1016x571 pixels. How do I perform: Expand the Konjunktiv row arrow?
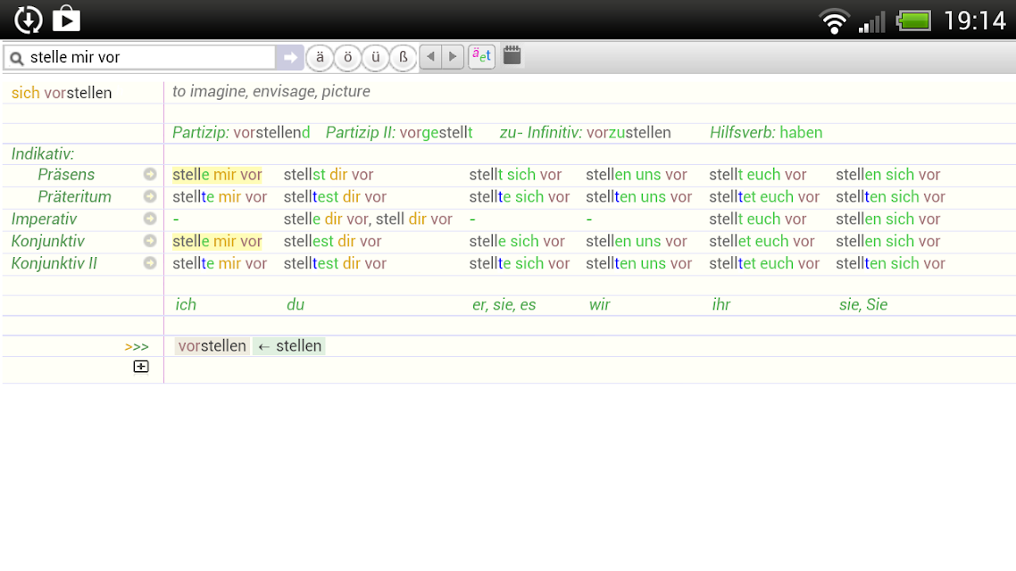click(150, 241)
